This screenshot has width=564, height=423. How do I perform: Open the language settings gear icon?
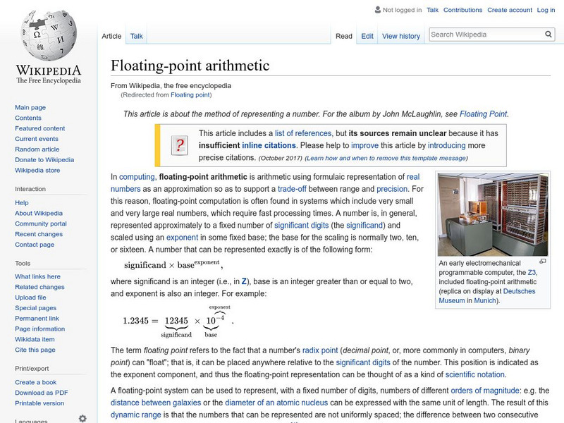82,419
